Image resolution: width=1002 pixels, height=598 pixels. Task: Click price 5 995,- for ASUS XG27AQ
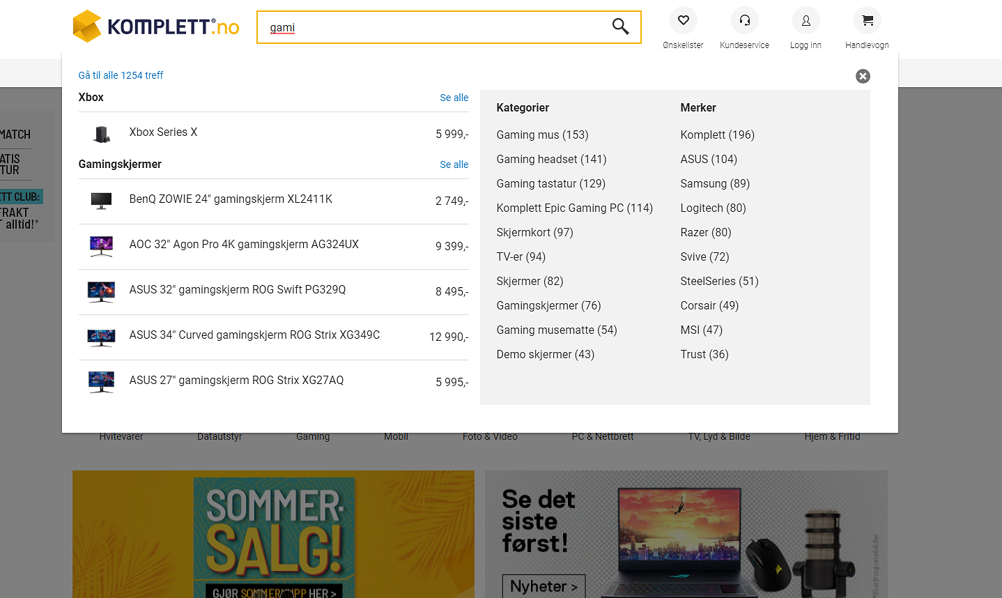click(x=452, y=382)
